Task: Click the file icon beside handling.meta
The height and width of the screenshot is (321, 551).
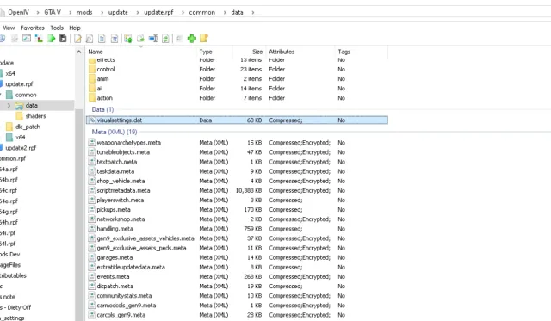Action: click(x=92, y=229)
